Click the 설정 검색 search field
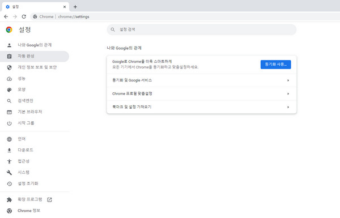The height and width of the screenshot is (218, 340). click(201, 29)
